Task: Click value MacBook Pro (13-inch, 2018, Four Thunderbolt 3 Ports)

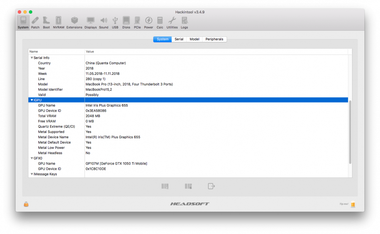Action: click(129, 84)
